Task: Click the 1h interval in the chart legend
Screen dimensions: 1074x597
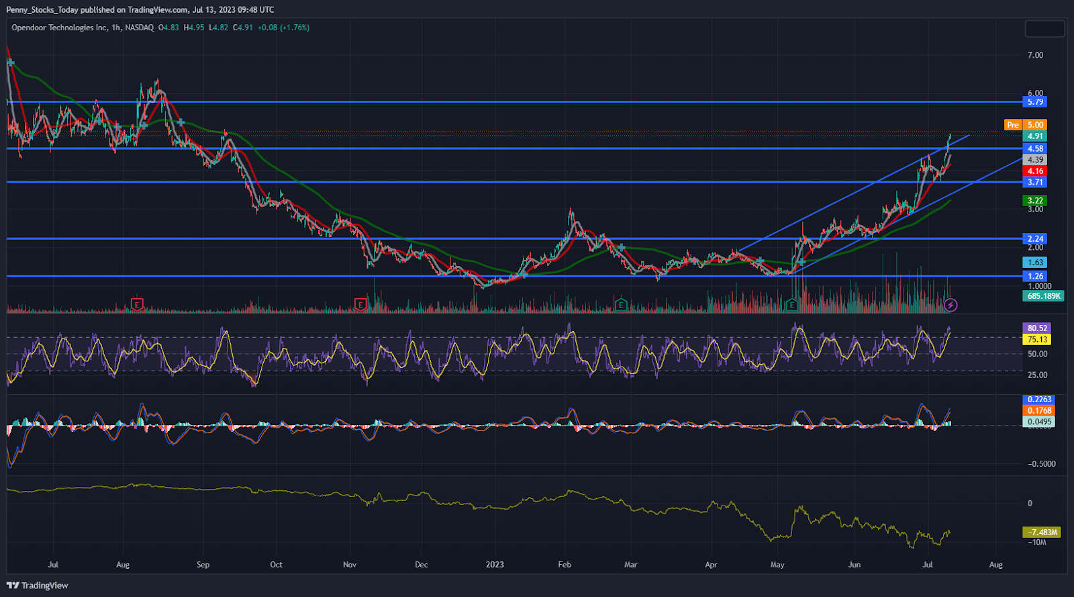Action: (116, 28)
